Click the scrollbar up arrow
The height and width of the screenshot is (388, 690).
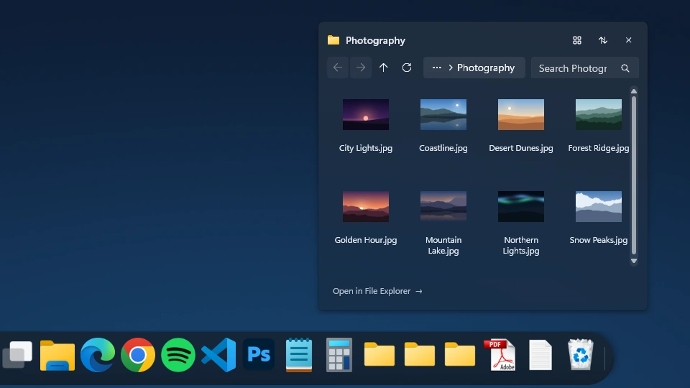(x=634, y=91)
